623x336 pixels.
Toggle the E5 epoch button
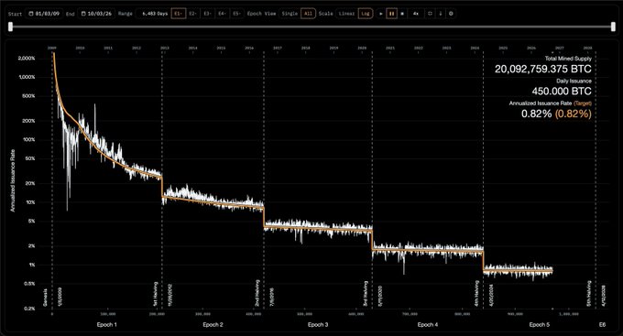(x=236, y=14)
